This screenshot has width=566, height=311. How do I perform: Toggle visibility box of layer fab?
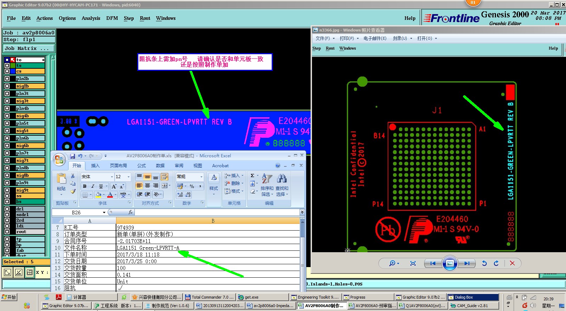pos(7,250)
